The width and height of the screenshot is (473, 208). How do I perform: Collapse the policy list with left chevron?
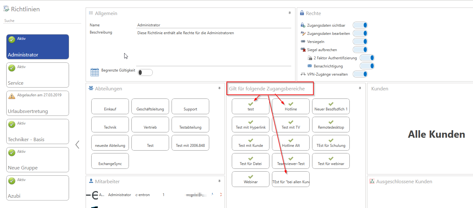[77, 145]
